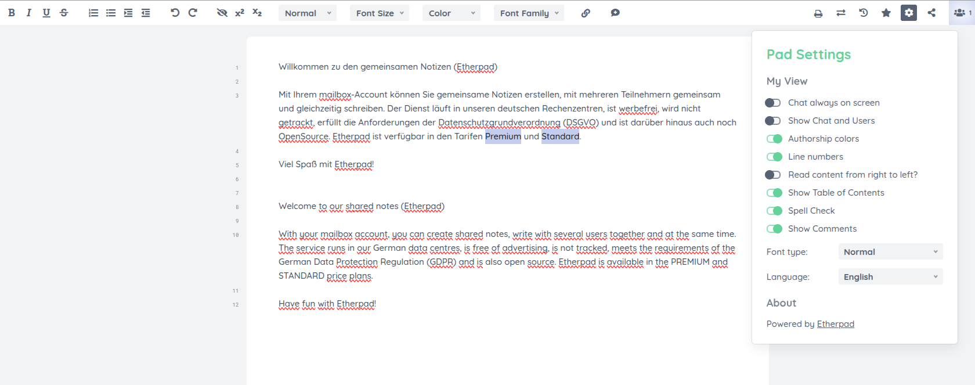Open the Language dropdown set to English

point(890,277)
